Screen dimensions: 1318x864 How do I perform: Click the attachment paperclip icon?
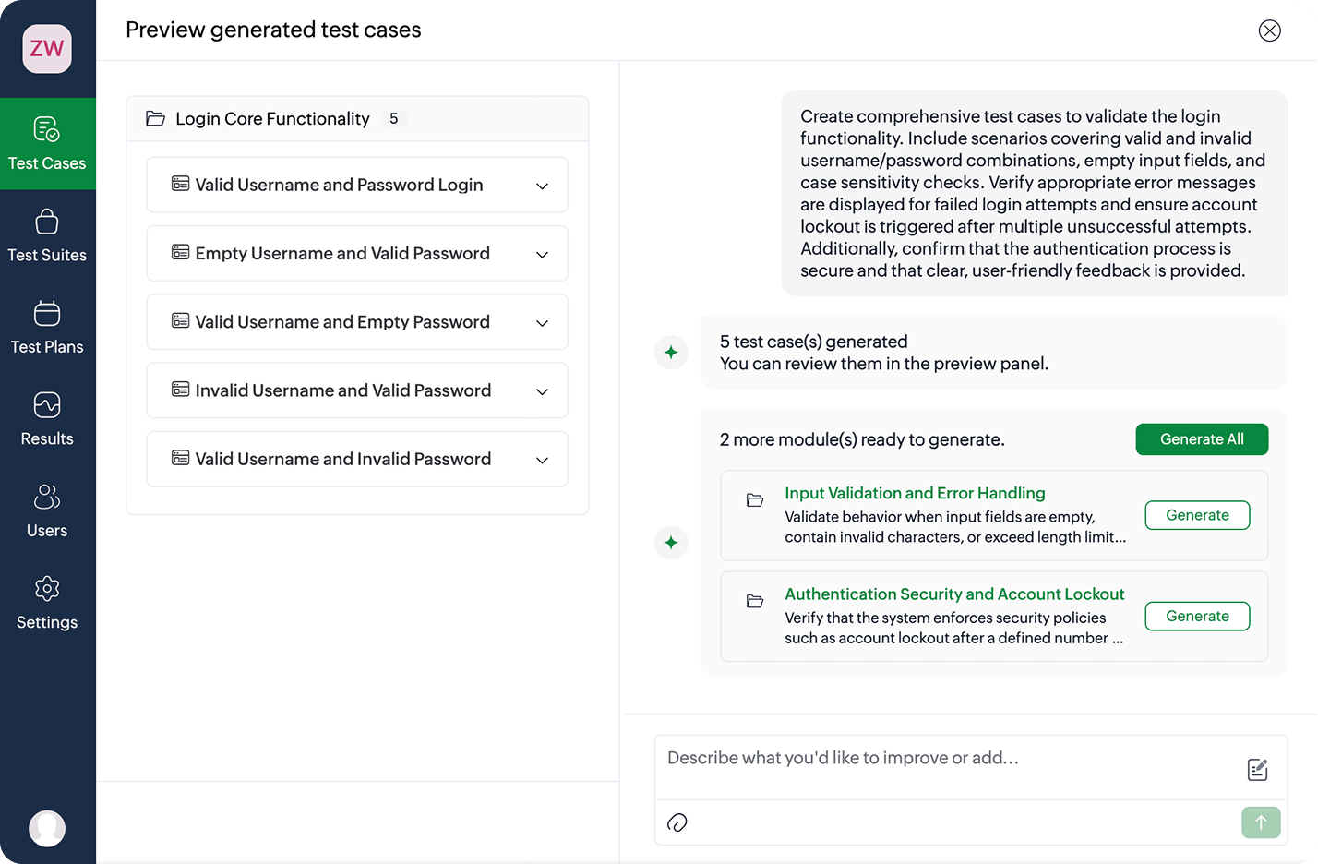677,822
